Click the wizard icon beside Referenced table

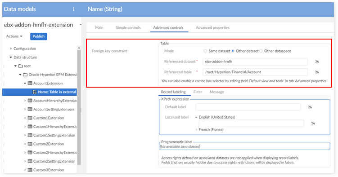pyautogui.click(x=317, y=72)
